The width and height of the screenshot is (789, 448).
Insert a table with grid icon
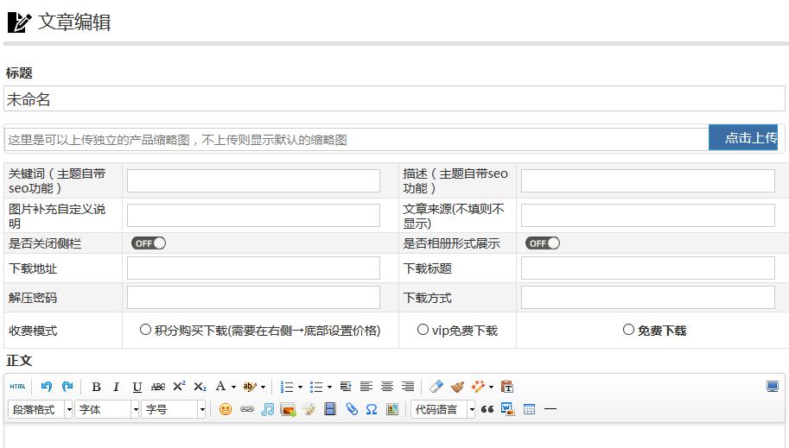(x=529, y=409)
